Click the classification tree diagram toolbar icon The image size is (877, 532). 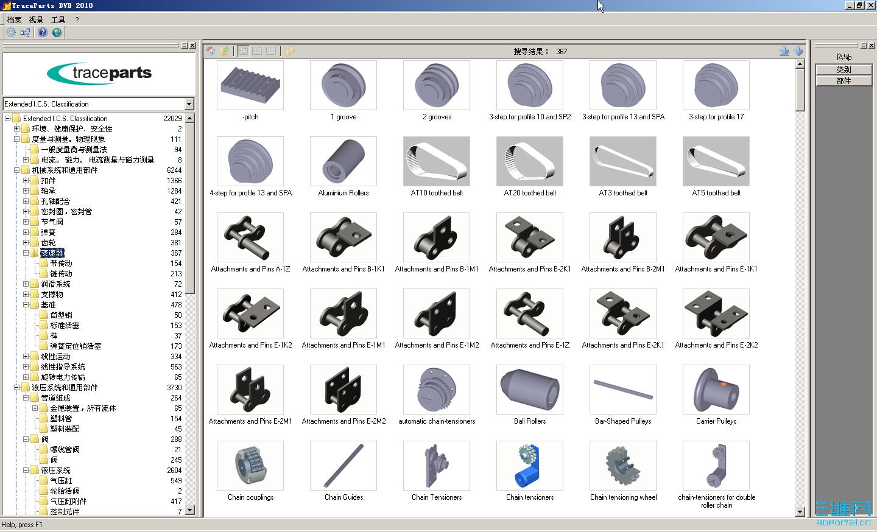click(25, 32)
